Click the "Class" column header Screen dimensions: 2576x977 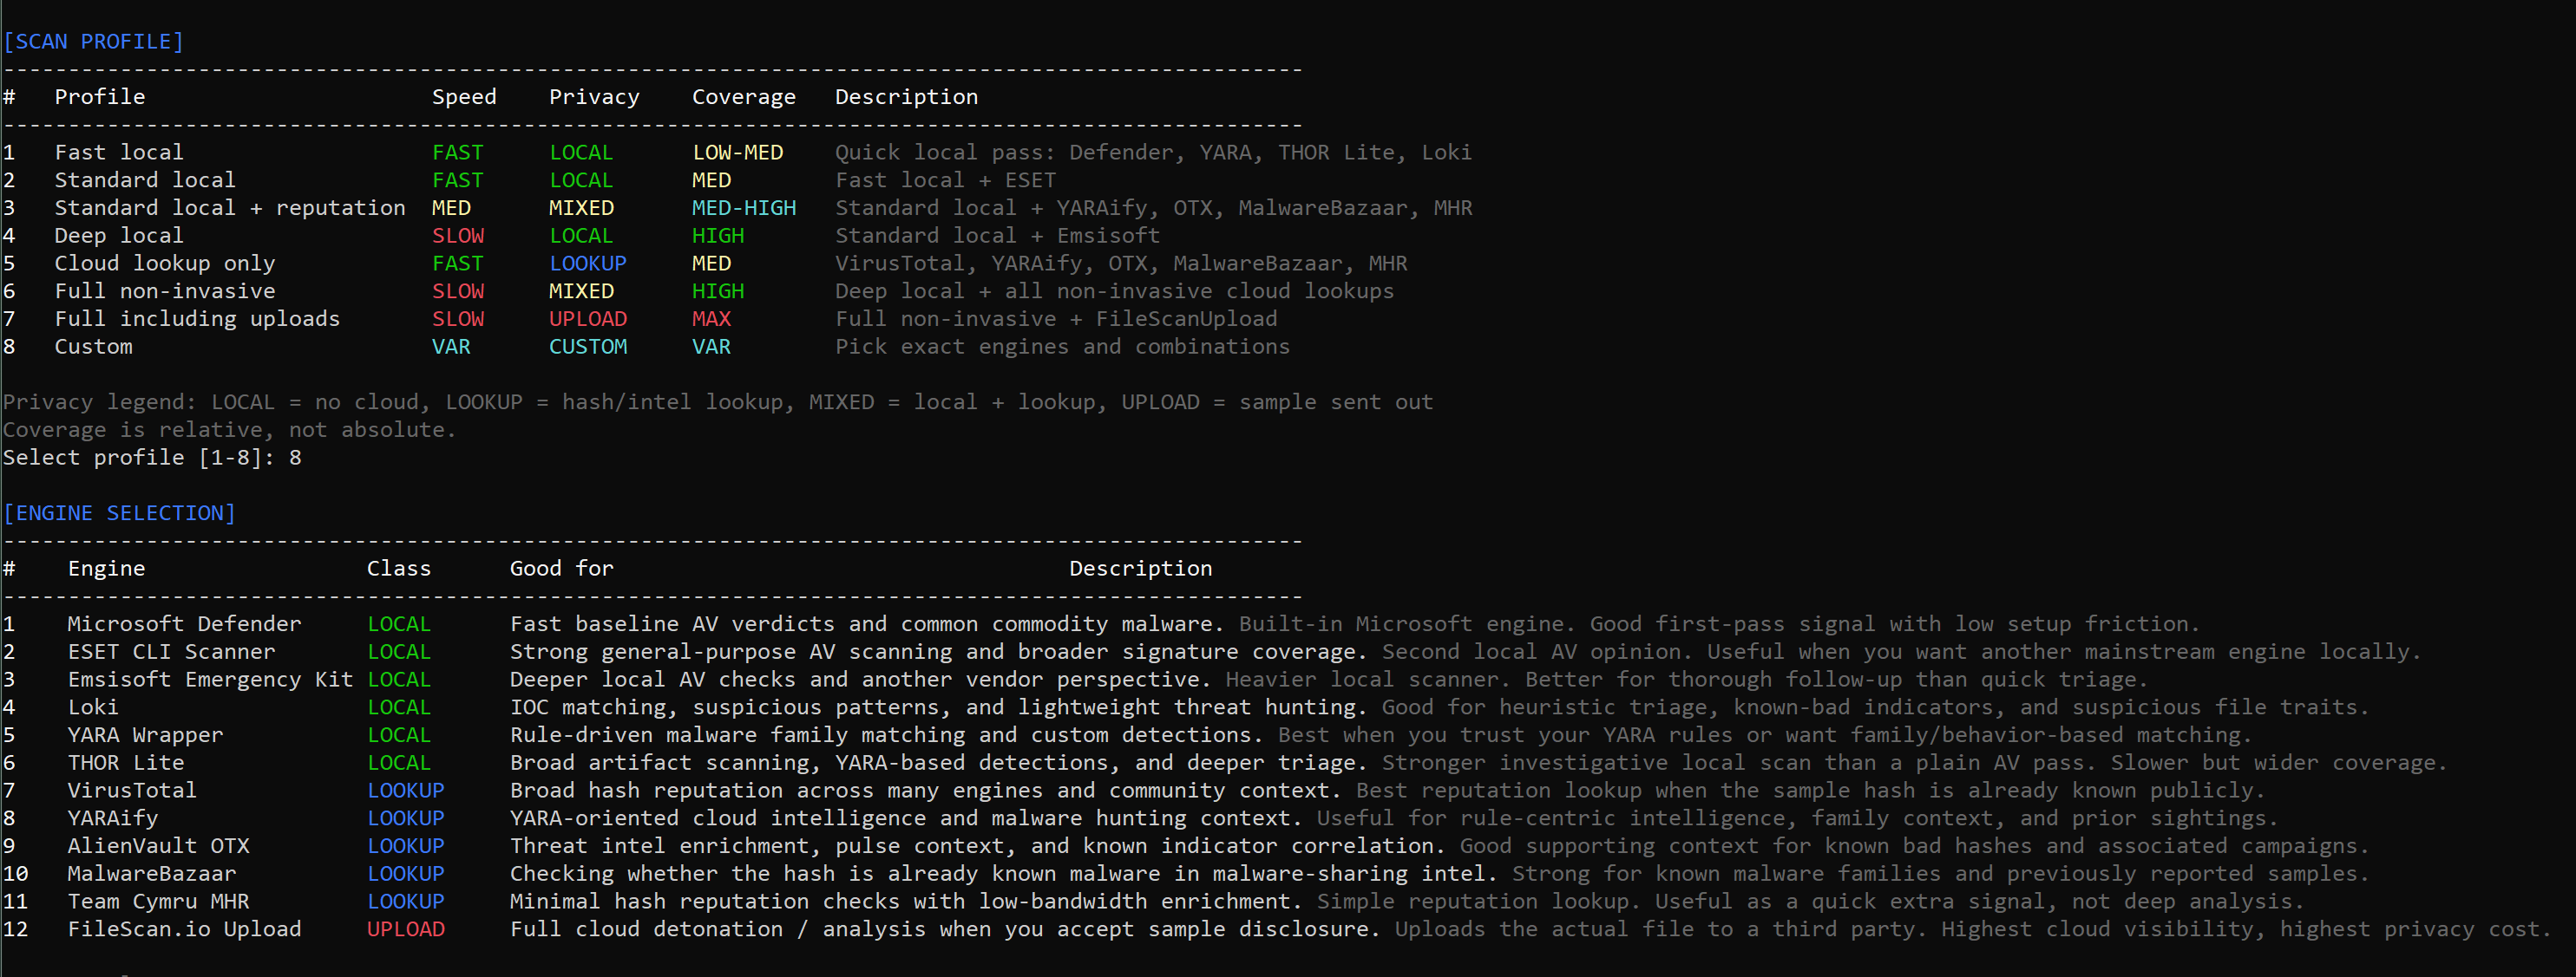coord(398,569)
